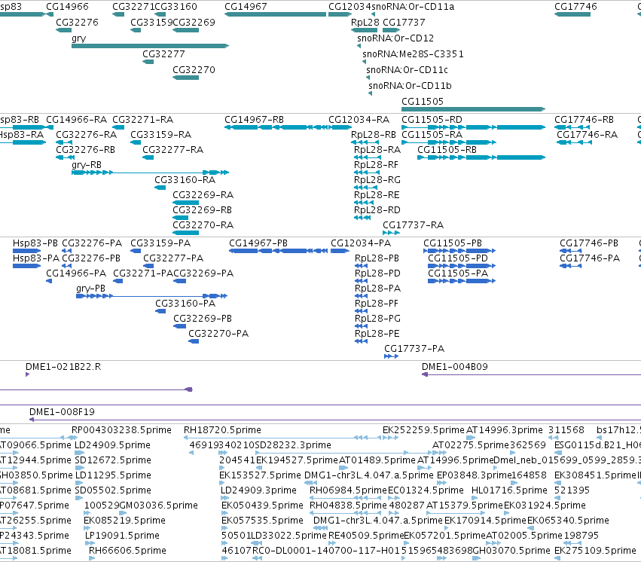Click protein CG12034-PA

pos(361,243)
